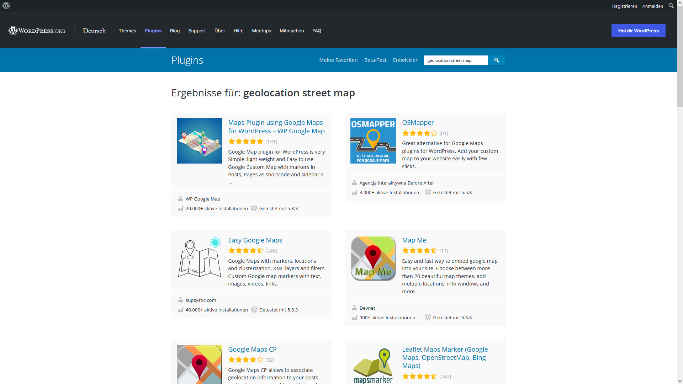Click the author icon next to WP Google Map
683x384 pixels.
[x=180, y=198]
